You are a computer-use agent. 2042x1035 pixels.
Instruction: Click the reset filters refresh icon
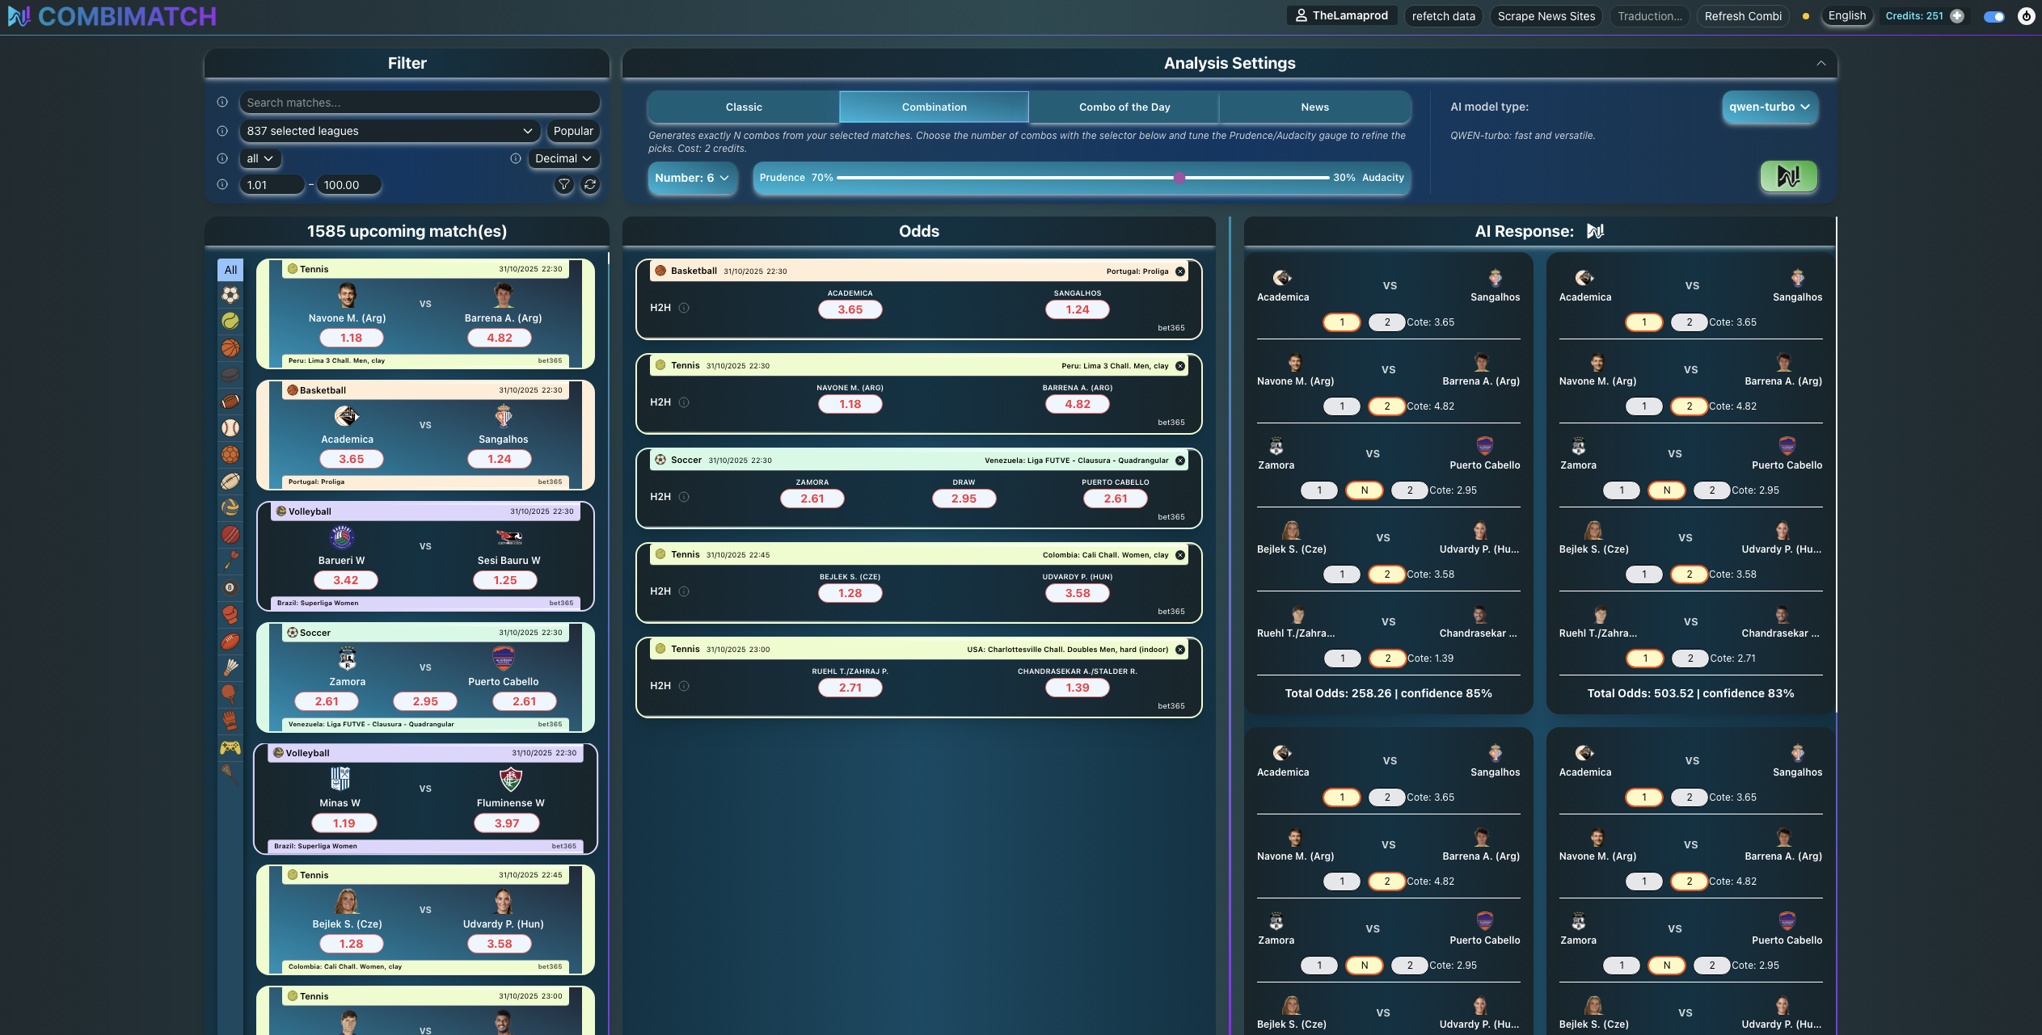(x=590, y=185)
